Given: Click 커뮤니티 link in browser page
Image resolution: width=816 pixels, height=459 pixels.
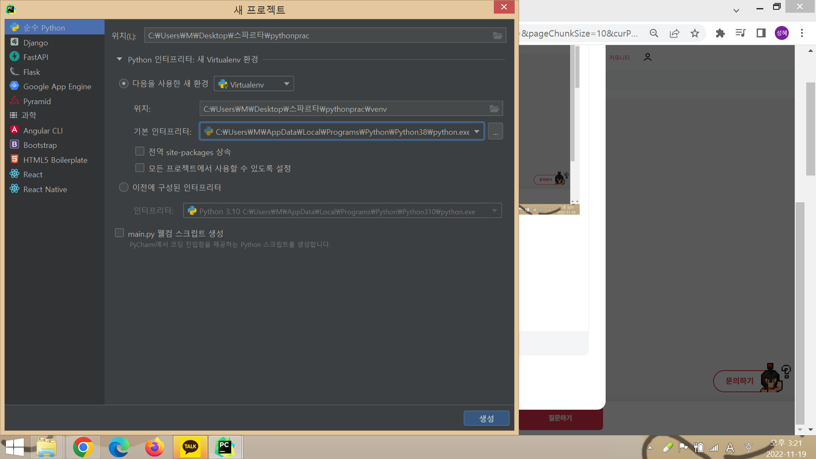Looking at the screenshot, I should click(x=619, y=58).
